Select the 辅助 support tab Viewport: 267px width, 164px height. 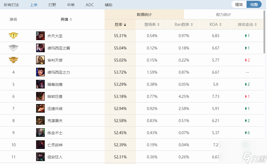[109, 5]
